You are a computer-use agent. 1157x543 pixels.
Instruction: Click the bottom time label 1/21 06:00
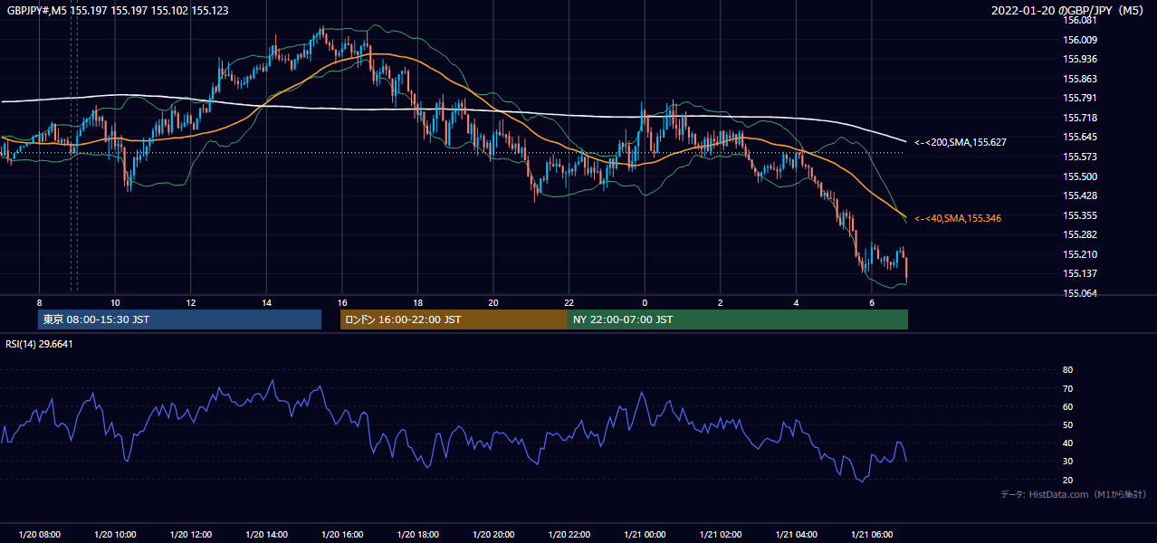tap(872, 535)
